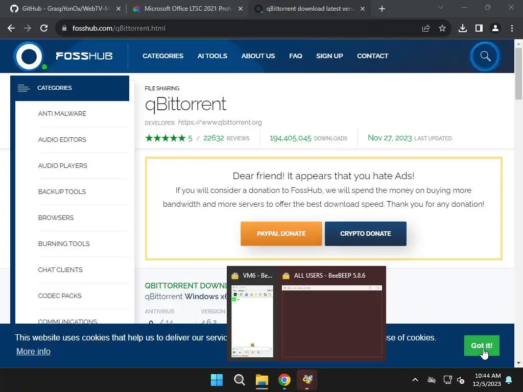Accept cookies with Got it! button
523x392 pixels.
482,346
